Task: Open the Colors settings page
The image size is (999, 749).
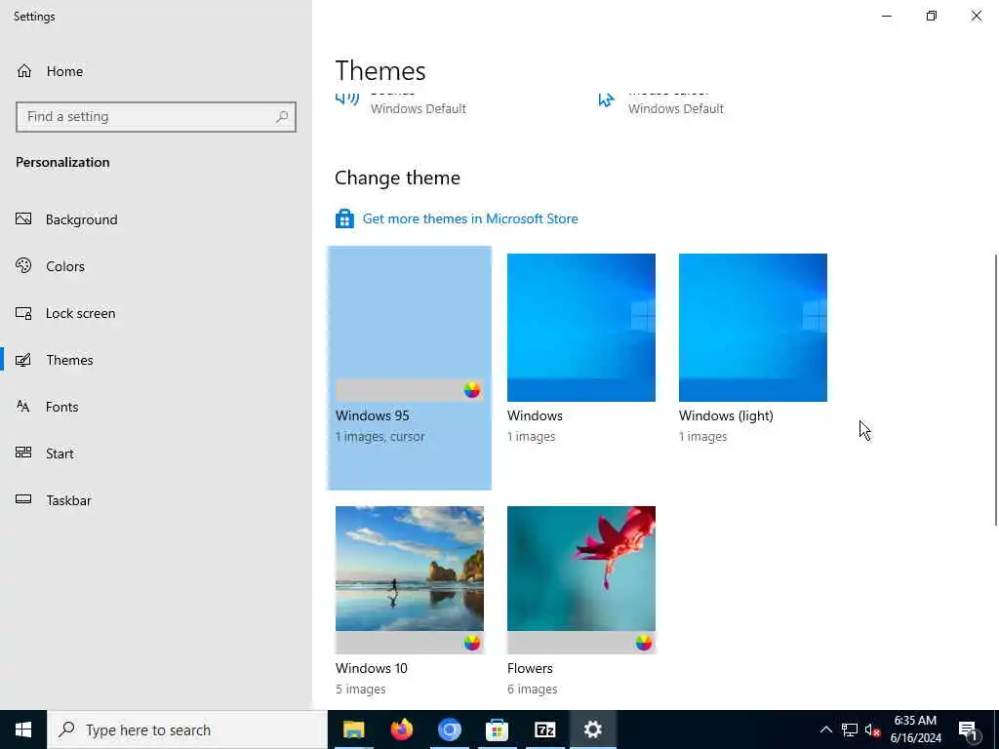Action: (x=50, y=266)
